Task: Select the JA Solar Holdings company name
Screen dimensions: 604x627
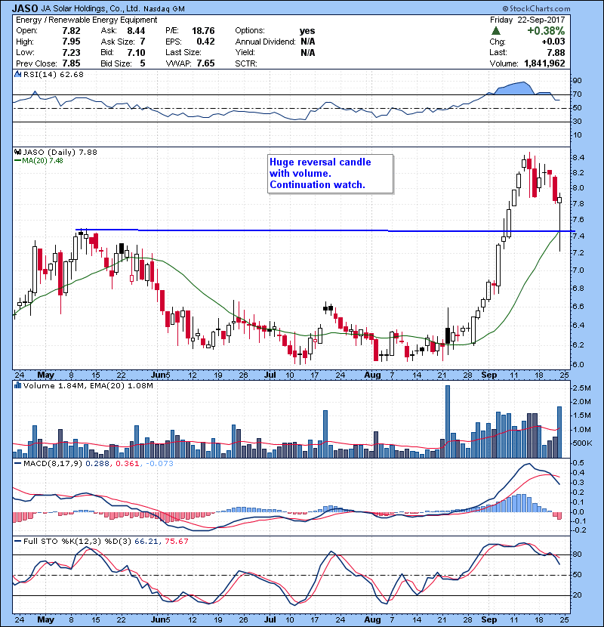Action: [91, 8]
